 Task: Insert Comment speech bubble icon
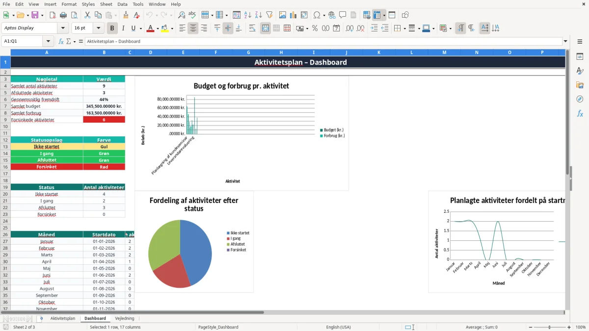[x=343, y=15]
